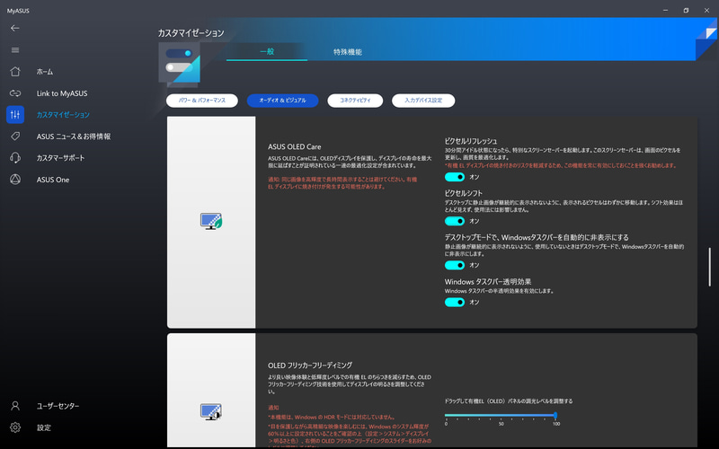Click the OLED dimming level slider
719x449 pixels.
[501, 415]
